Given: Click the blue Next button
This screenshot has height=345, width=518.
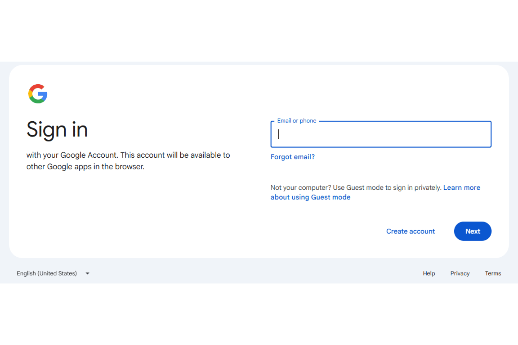Looking at the screenshot, I should (x=472, y=231).
